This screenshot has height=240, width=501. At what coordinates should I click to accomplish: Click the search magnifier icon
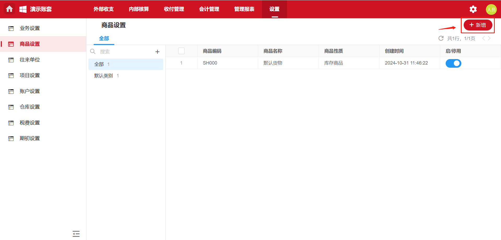point(93,52)
